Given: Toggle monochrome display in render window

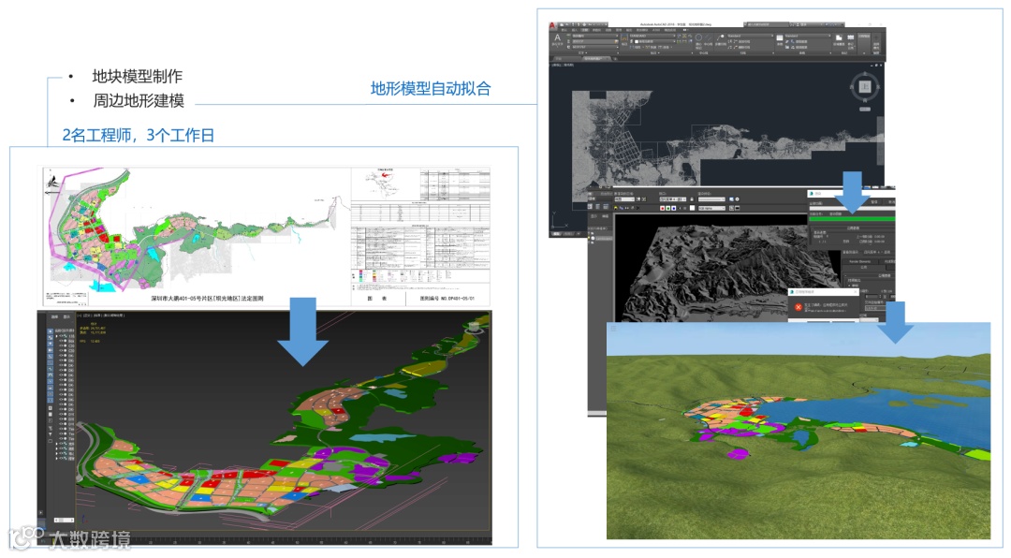Looking at the screenshot, I should 684,208.
